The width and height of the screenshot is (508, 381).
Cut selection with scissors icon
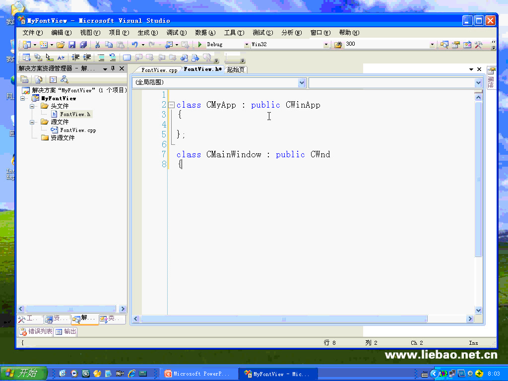[x=97, y=45]
